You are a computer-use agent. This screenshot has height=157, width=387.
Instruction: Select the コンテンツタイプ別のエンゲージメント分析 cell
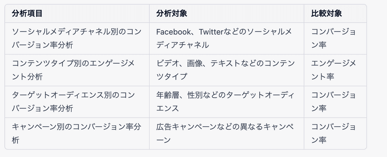tap(74, 70)
